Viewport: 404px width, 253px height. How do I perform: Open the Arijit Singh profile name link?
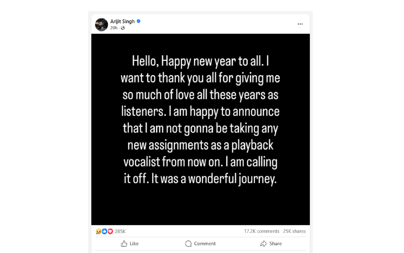coord(122,21)
